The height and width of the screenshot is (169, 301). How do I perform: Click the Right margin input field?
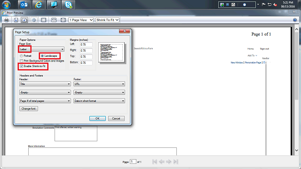[86, 51]
